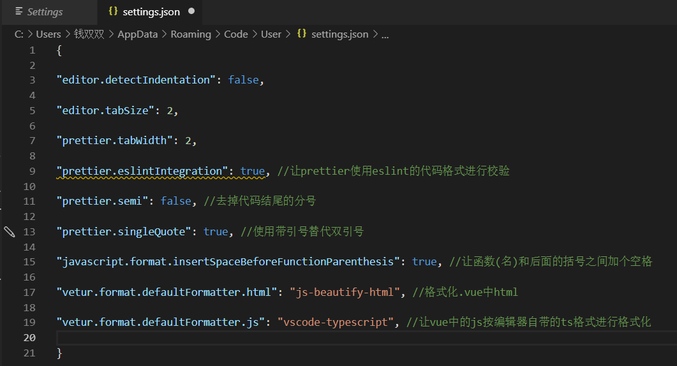Click the unsaved dot on settings.json tab
Image resolution: width=677 pixels, height=366 pixels.
191,11
